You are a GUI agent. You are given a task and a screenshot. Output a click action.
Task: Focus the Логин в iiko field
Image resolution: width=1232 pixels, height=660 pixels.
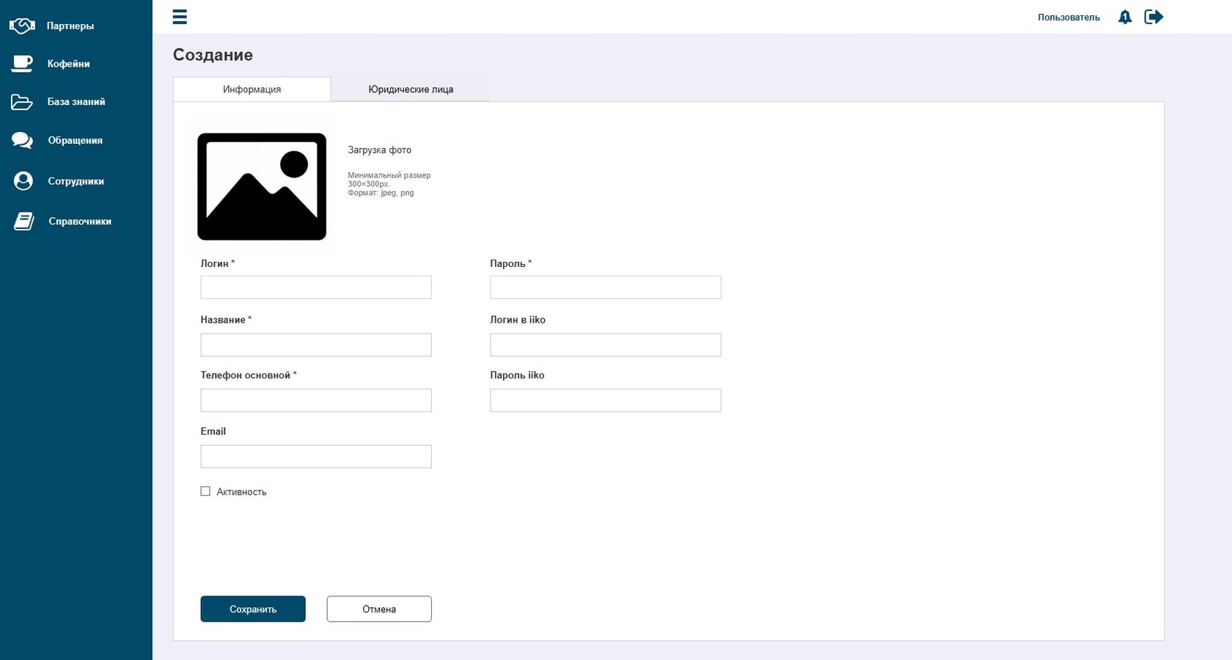coord(606,345)
